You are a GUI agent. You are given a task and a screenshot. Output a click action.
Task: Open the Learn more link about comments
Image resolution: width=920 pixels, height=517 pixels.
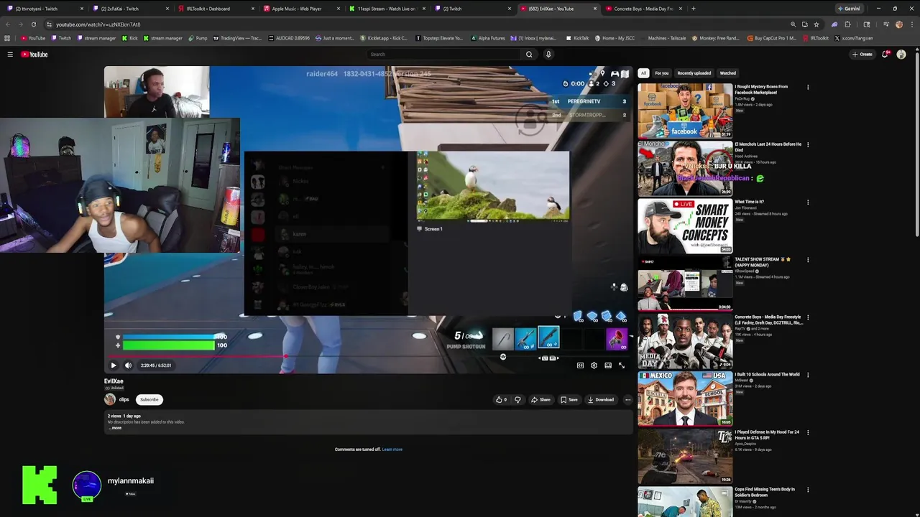pos(392,450)
